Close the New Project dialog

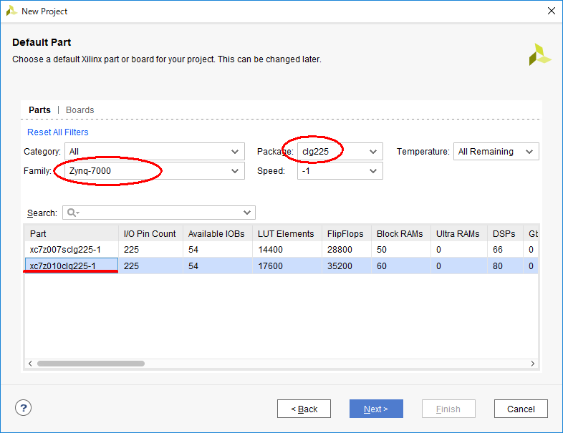pos(551,11)
